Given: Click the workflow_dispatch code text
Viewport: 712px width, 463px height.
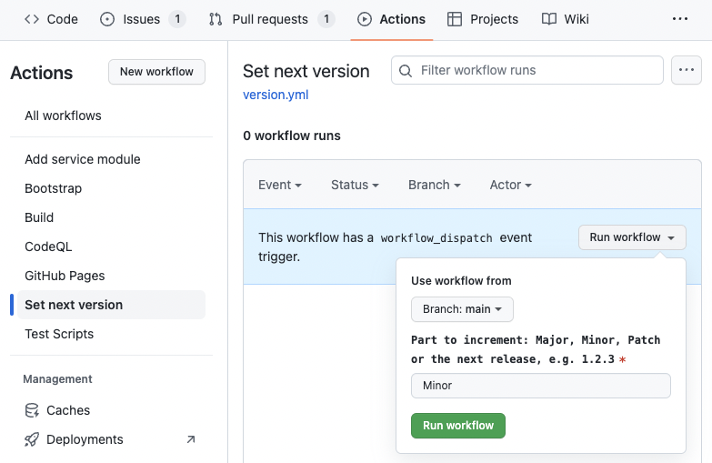Looking at the screenshot, I should click(436, 238).
